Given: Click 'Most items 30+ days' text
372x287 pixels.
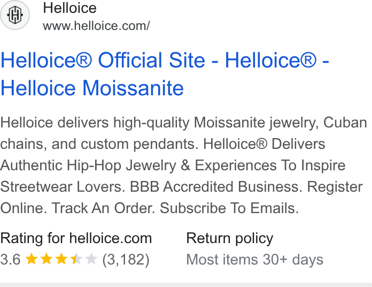Looking at the screenshot, I should (x=255, y=260).
